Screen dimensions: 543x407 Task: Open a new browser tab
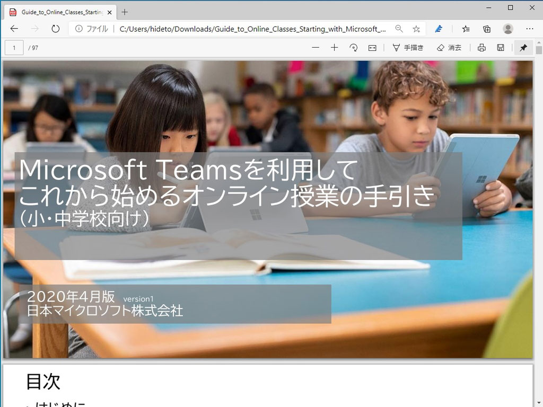click(x=124, y=11)
